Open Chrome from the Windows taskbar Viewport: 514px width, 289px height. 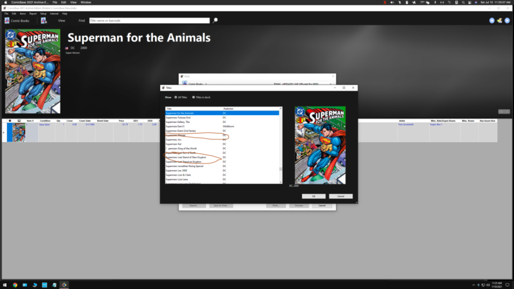[x=15, y=285]
